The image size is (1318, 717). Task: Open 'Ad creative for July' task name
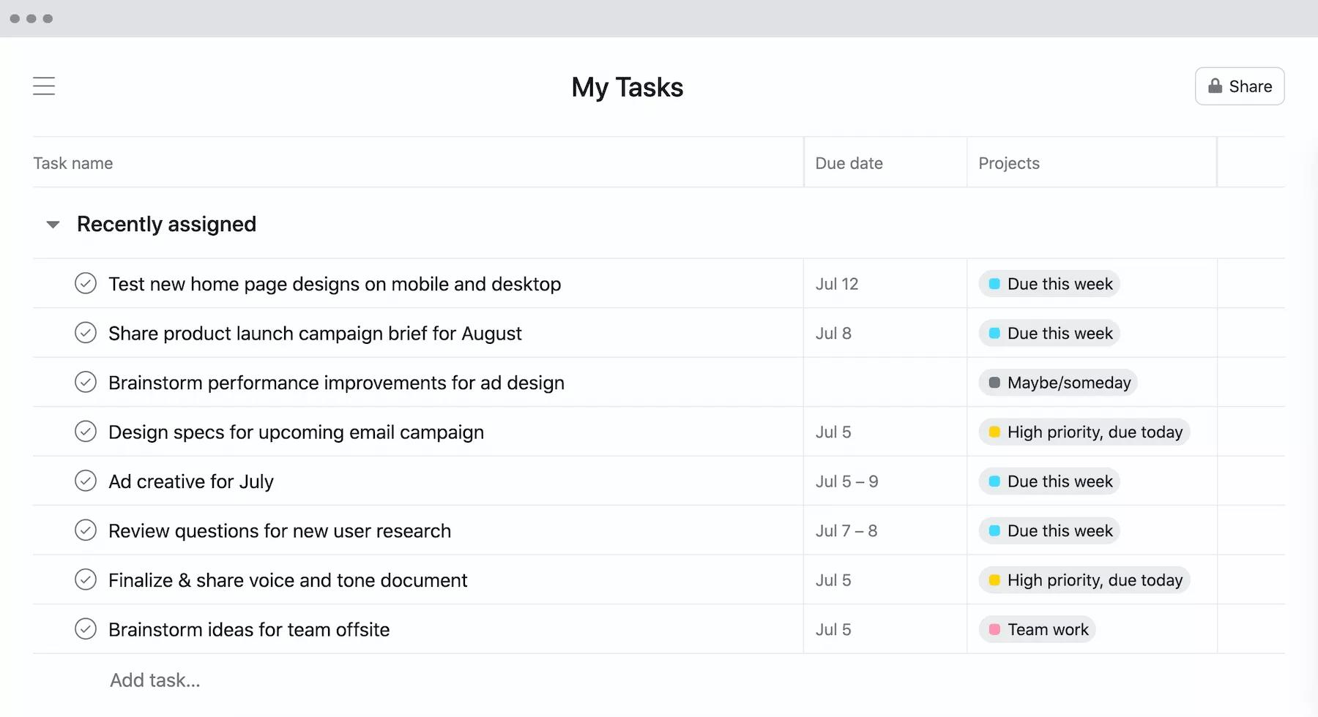[191, 481]
